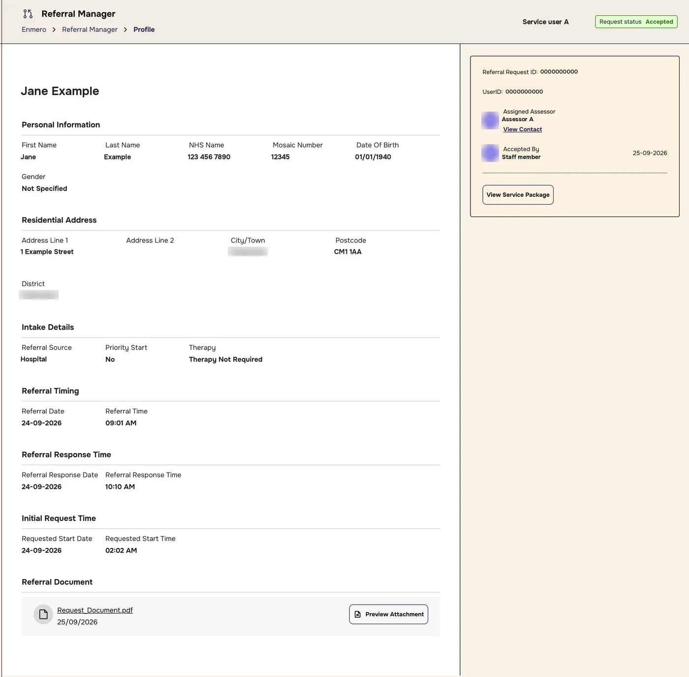Click NHS Name value 123 456 7890
Viewport: 689px width, 677px height.
(209, 157)
